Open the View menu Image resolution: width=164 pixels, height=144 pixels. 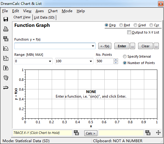pyautogui.click(x=27, y=11)
